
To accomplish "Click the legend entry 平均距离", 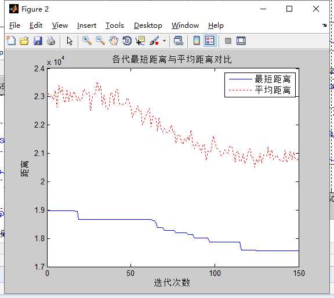I will coord(273,90).
